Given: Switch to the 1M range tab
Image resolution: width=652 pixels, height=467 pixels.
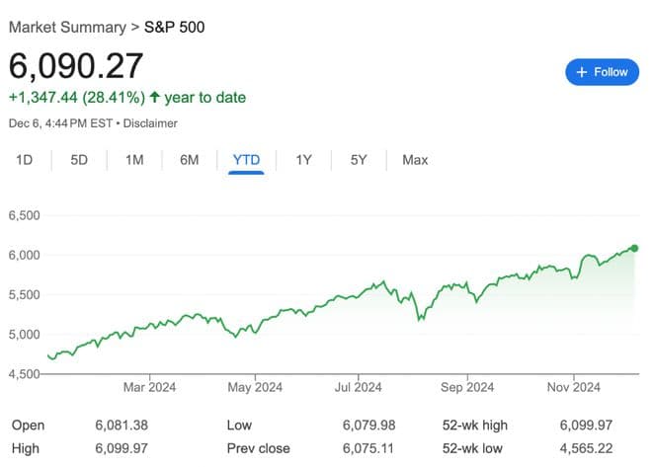Looking at the screenshot, I should coord(134,159).
